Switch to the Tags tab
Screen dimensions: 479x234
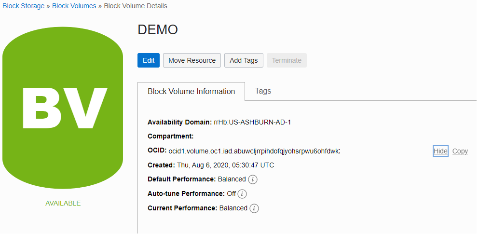pos(263,91)
